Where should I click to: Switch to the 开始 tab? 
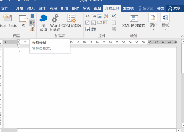[20, 8]
